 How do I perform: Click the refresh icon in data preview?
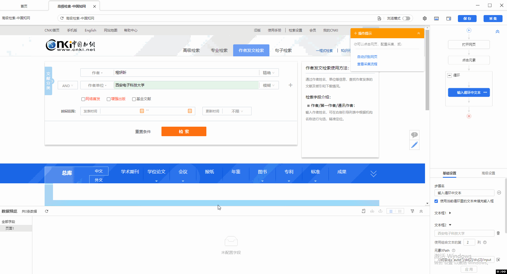coord(47,211)
